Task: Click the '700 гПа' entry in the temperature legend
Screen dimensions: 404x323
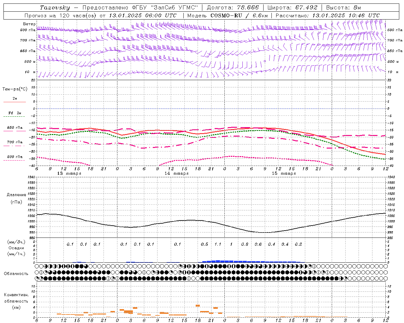Action: point(15,142)
